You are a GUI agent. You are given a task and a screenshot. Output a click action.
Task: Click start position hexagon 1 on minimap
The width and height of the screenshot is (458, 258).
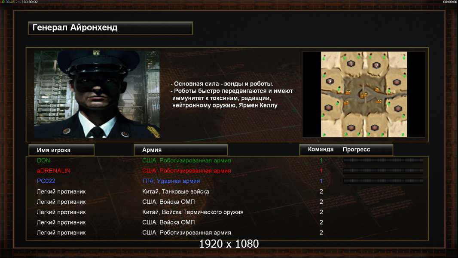tap(351, 63)
